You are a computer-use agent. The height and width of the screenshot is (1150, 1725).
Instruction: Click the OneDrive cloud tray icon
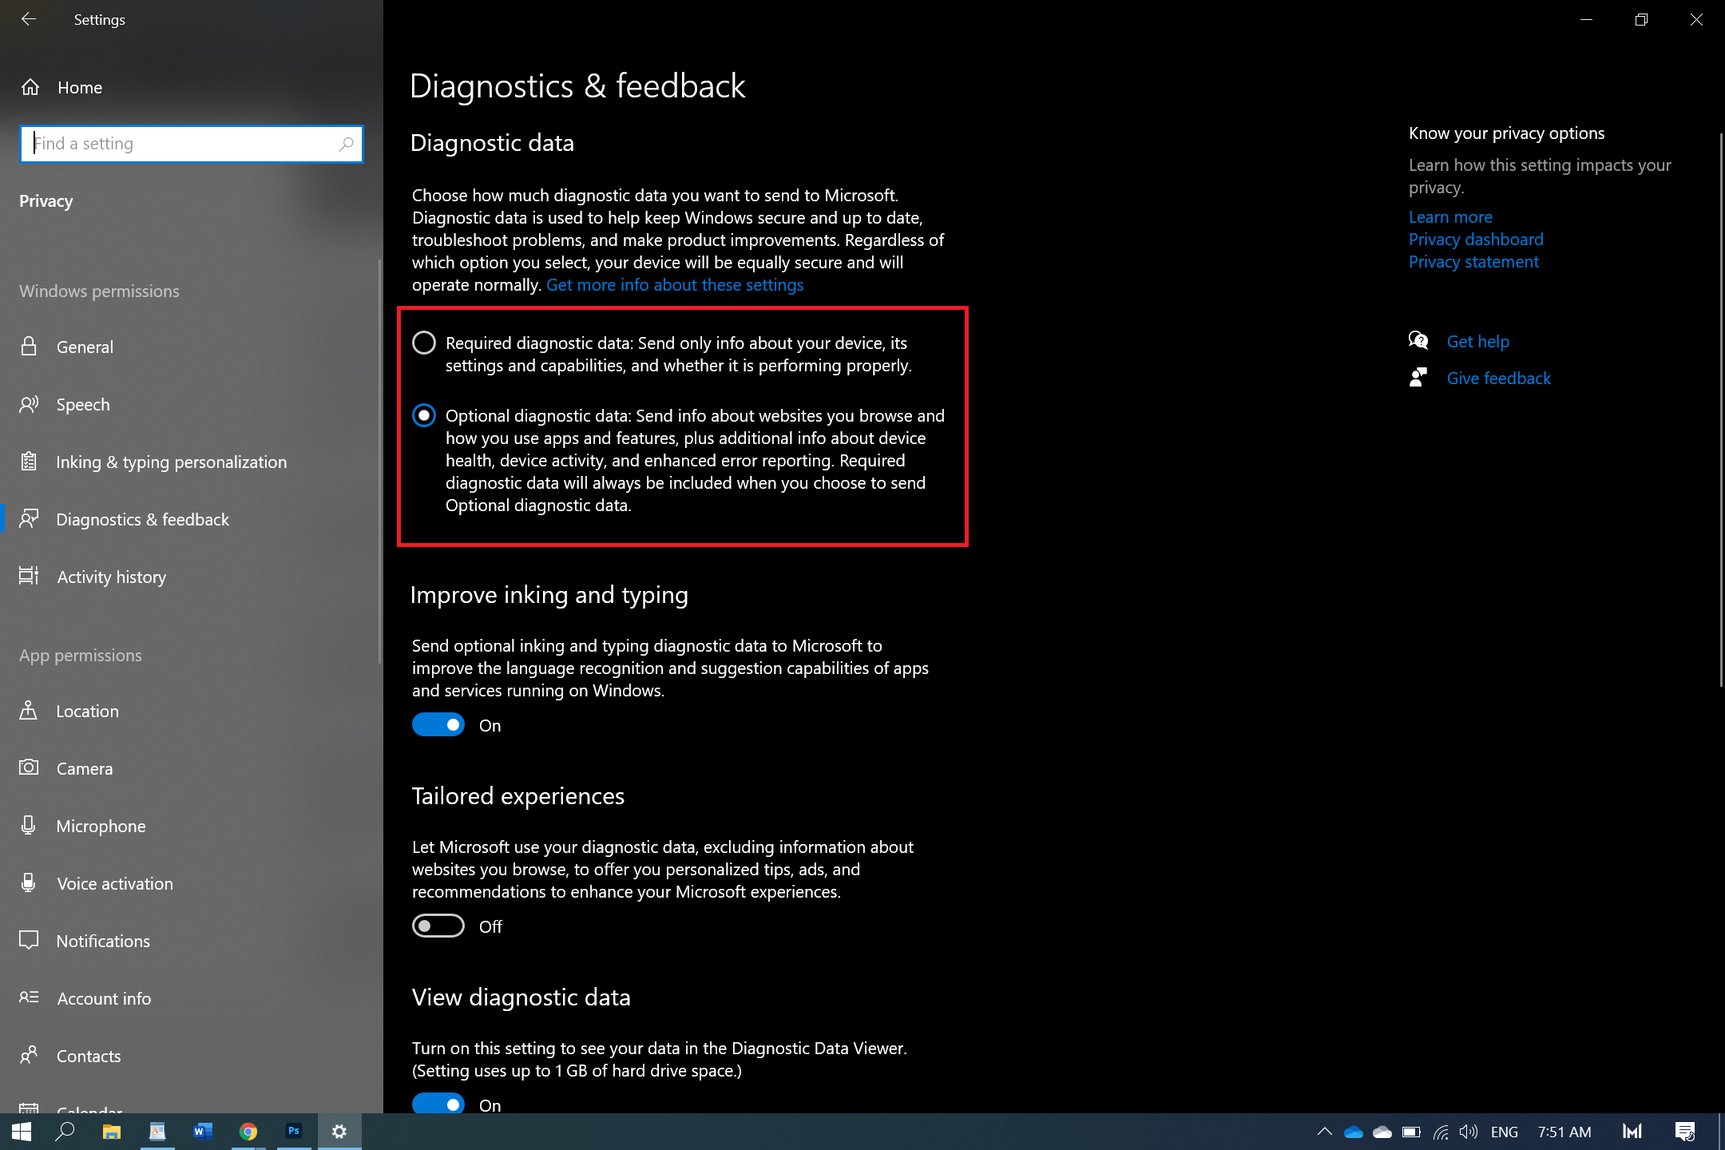1354,1132
